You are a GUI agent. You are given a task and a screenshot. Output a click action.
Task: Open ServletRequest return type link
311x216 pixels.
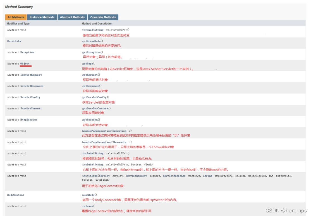[x=31, y=75]
